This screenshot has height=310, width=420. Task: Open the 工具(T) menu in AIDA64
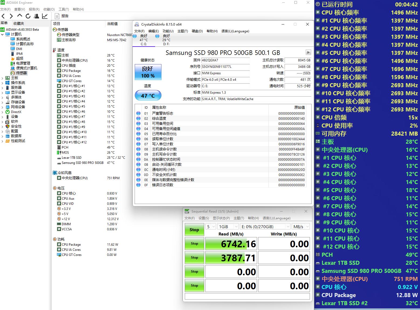[64, 9]
